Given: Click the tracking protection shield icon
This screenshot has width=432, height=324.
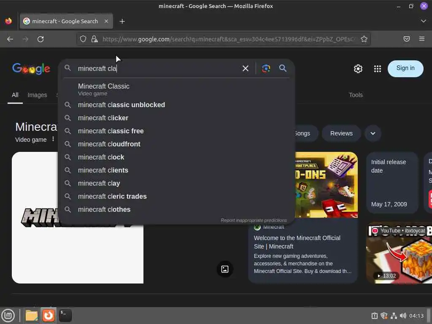Looking at the screenshot, I should click(83, 39).
